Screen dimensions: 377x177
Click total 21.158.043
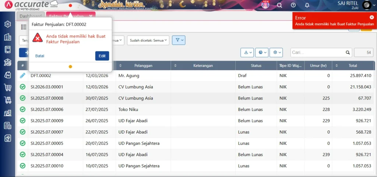coord(360,87)
